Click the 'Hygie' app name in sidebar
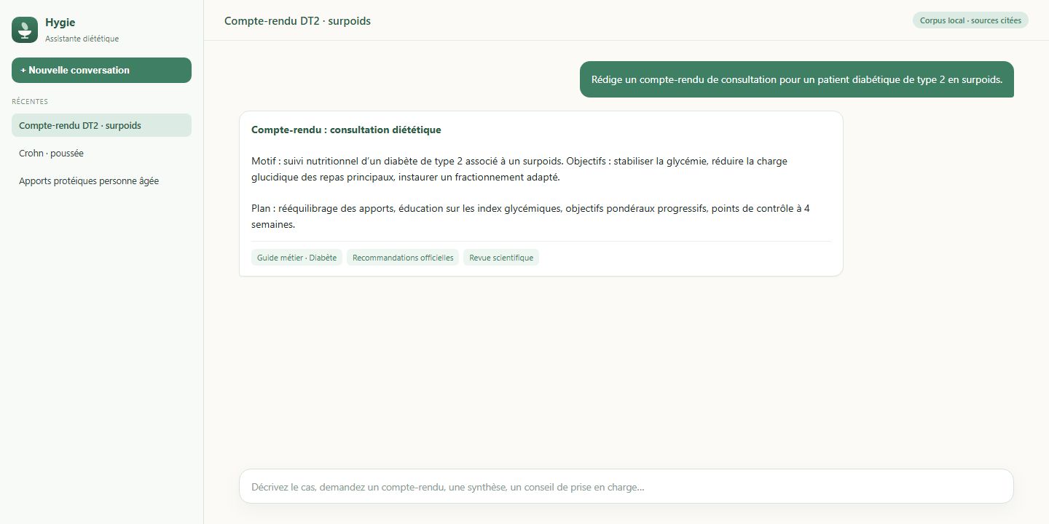 tap(60, 23)
